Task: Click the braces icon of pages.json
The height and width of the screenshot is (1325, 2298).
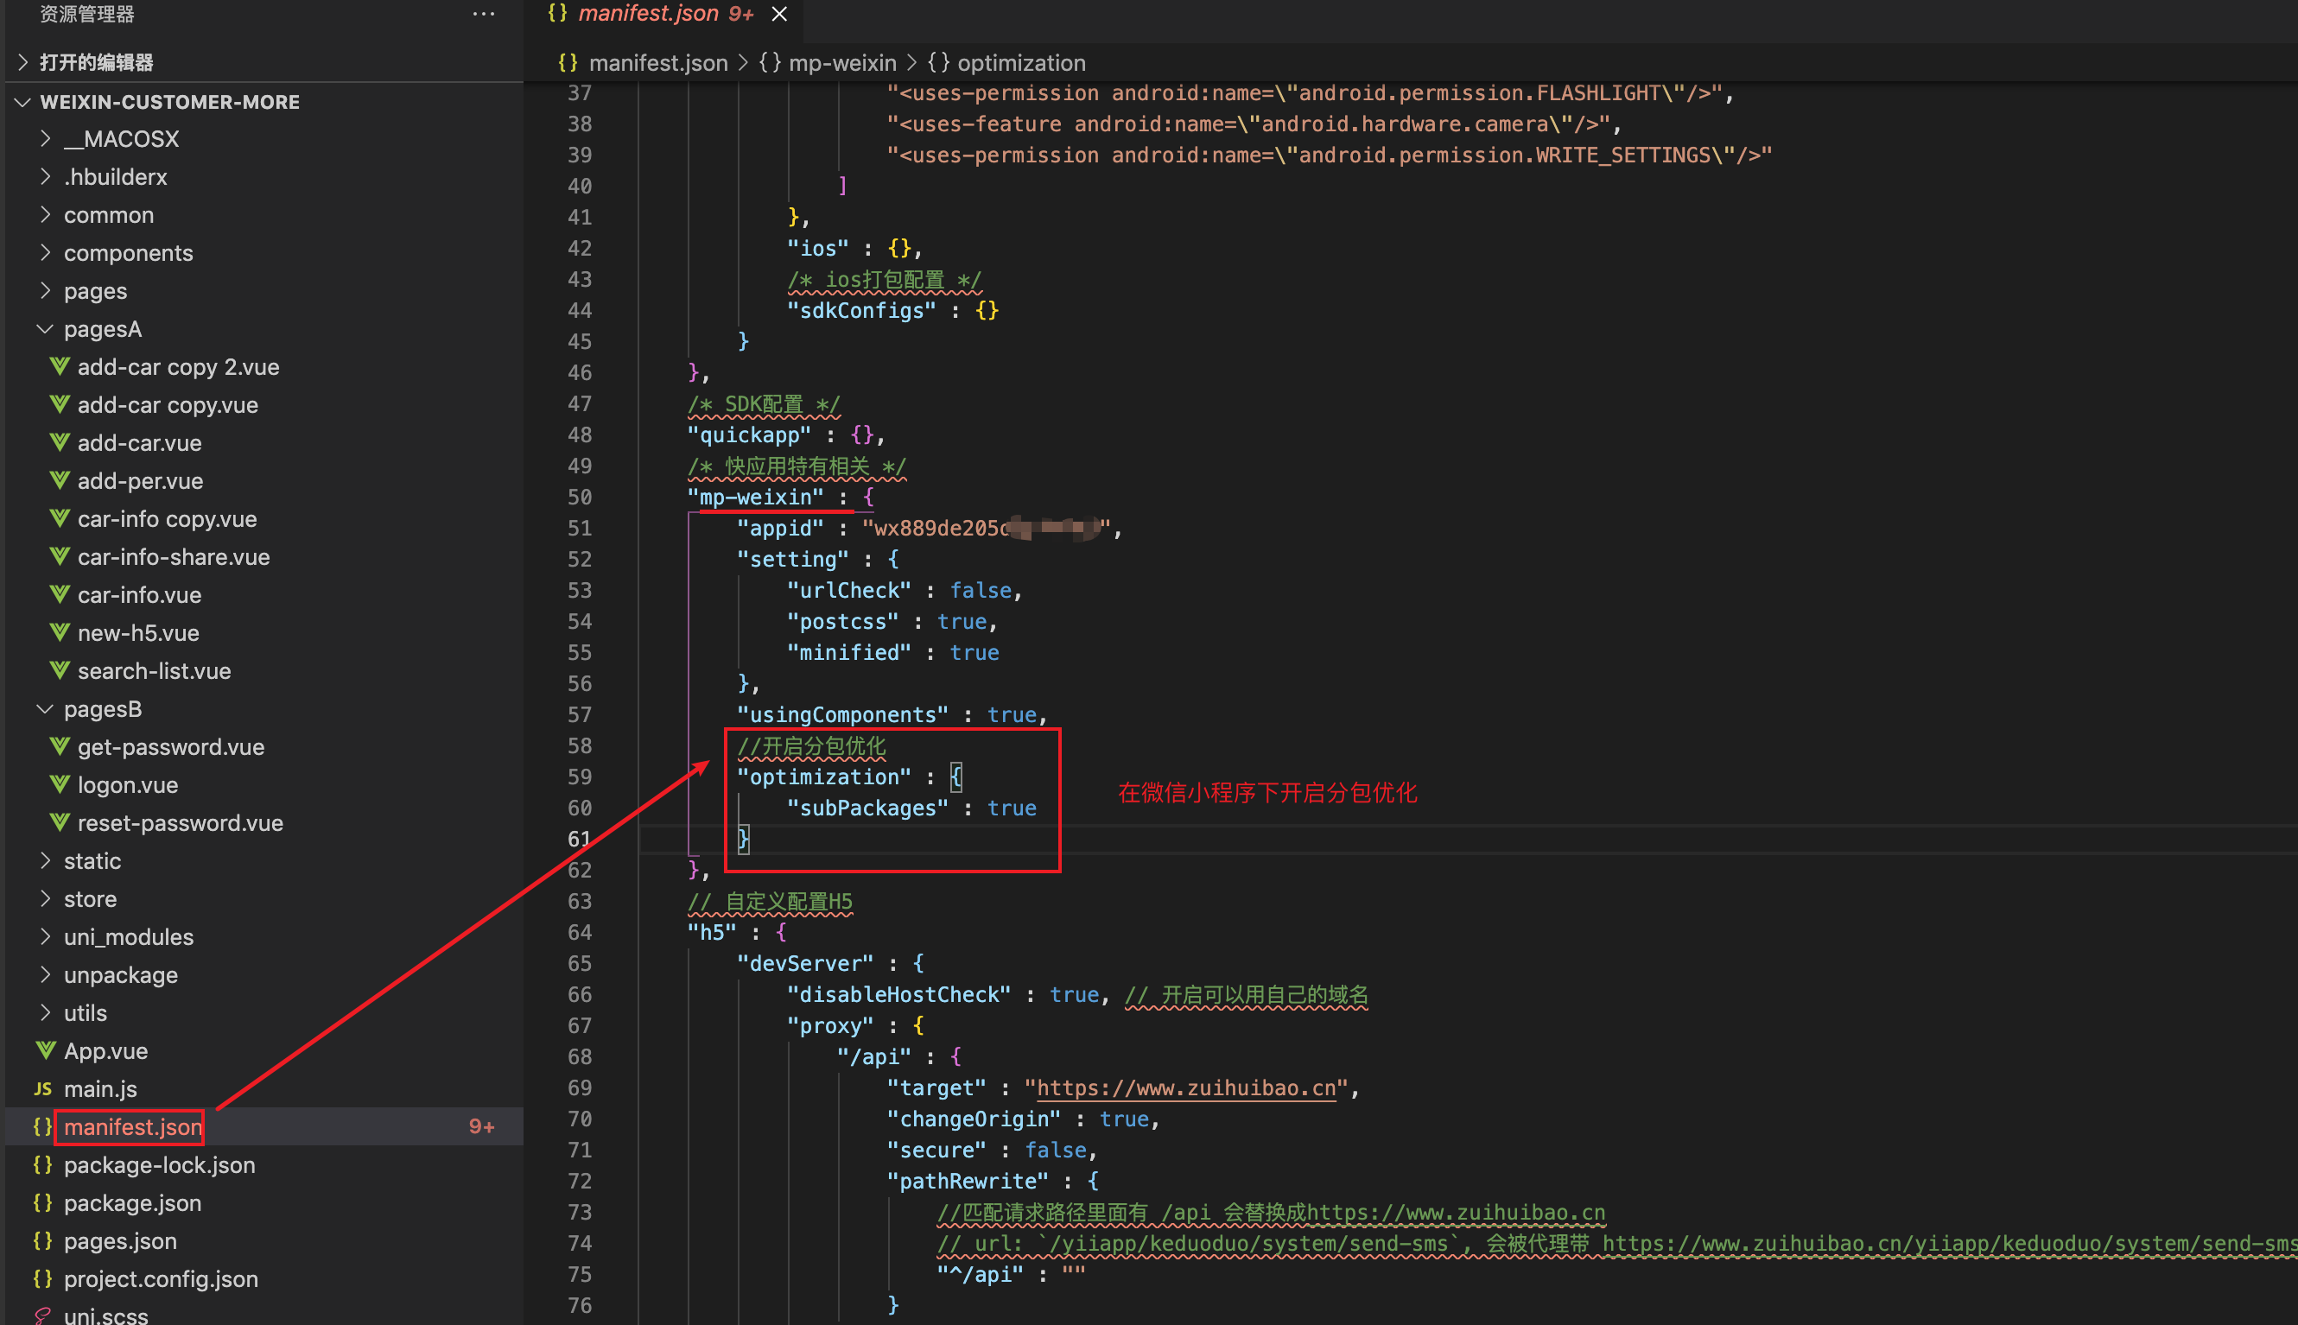Action: [43, 1241]
